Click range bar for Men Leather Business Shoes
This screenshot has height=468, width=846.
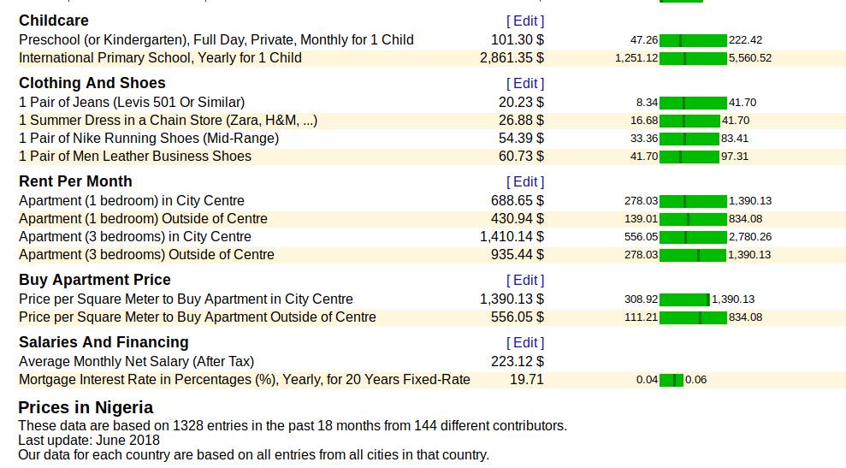pyautogui.click(x=689, y=157)
